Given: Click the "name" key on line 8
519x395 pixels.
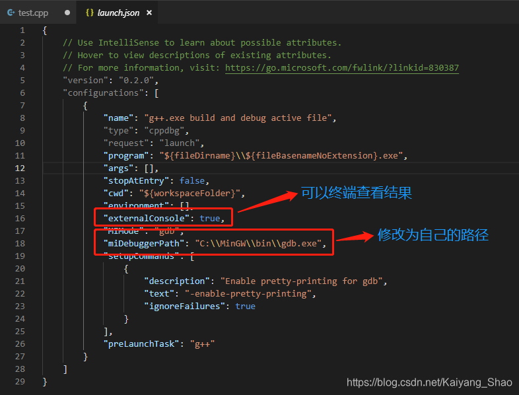Looking at the screenshot, I should [118, 118].
